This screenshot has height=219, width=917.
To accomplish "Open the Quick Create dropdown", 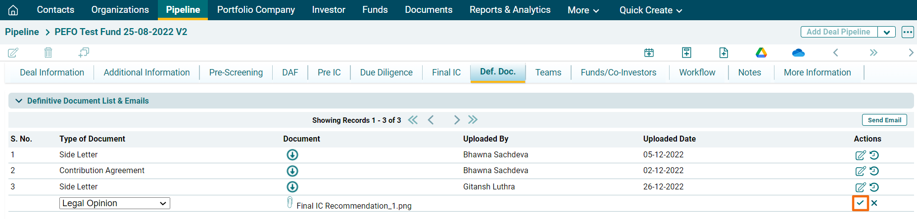I will [x=650, y=10].
